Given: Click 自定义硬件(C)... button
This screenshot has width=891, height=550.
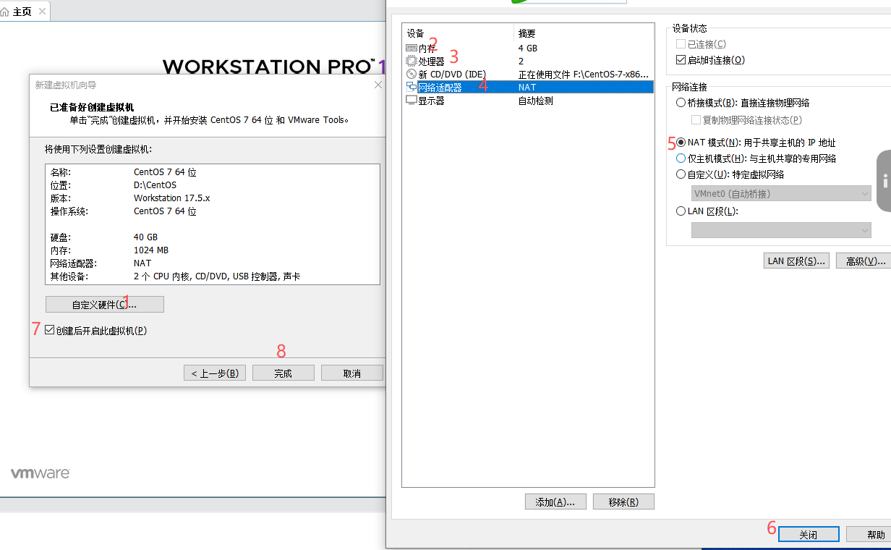Looking at the screenshot, I should tap(105, 305).
